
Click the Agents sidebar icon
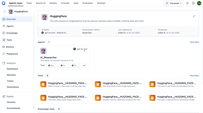(4, 26)
